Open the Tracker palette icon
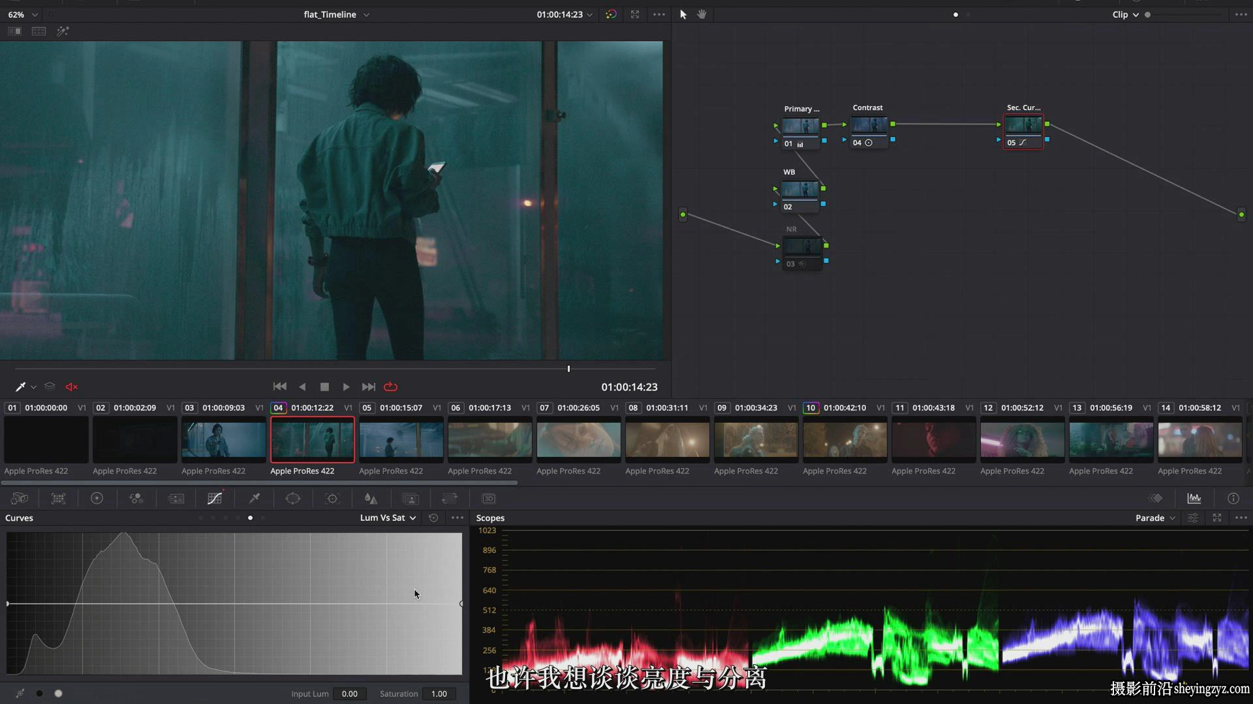The image size is (1253, 704). tap(332, 499)
